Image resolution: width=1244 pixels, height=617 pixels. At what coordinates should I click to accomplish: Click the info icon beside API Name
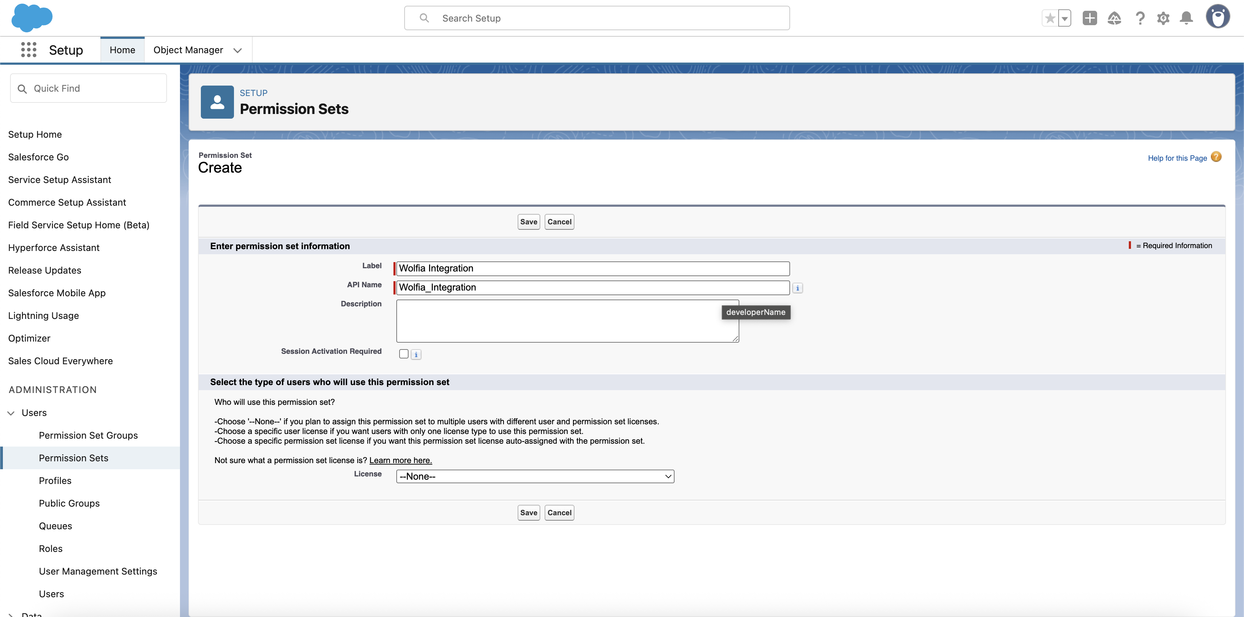[797, 288]
